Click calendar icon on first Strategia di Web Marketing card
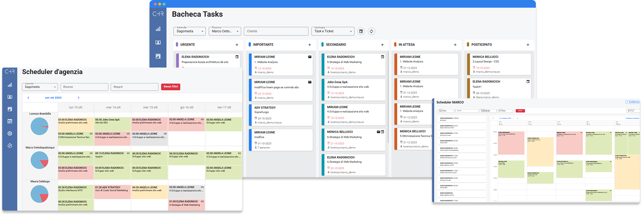The width and height of the screenshot is (642, 215). (x=383, y=57)
